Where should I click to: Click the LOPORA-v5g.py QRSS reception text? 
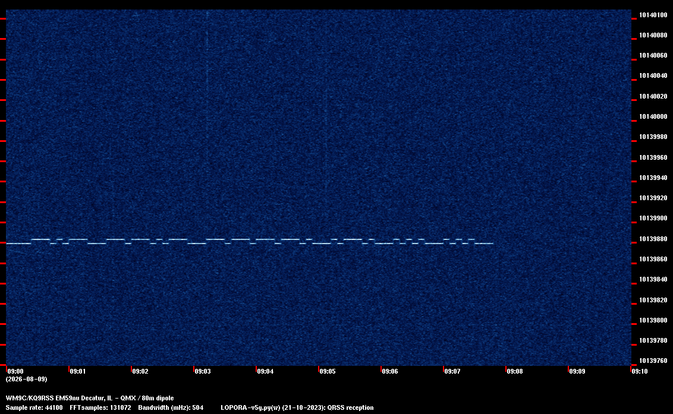point(297,407)
